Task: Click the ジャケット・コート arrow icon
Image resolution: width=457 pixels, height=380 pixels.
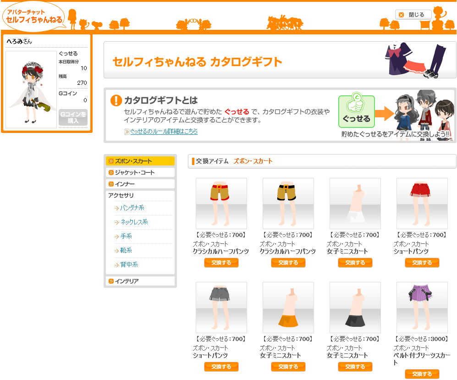Action: click(x=111, y=172)
